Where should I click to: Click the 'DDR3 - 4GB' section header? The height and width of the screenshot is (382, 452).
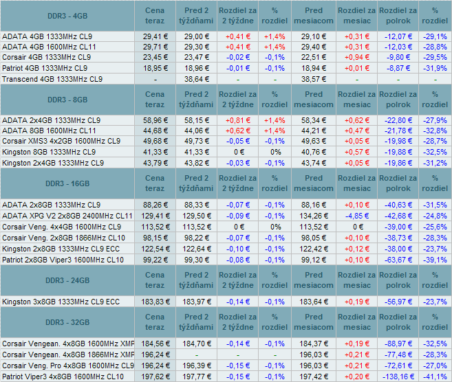67,16
